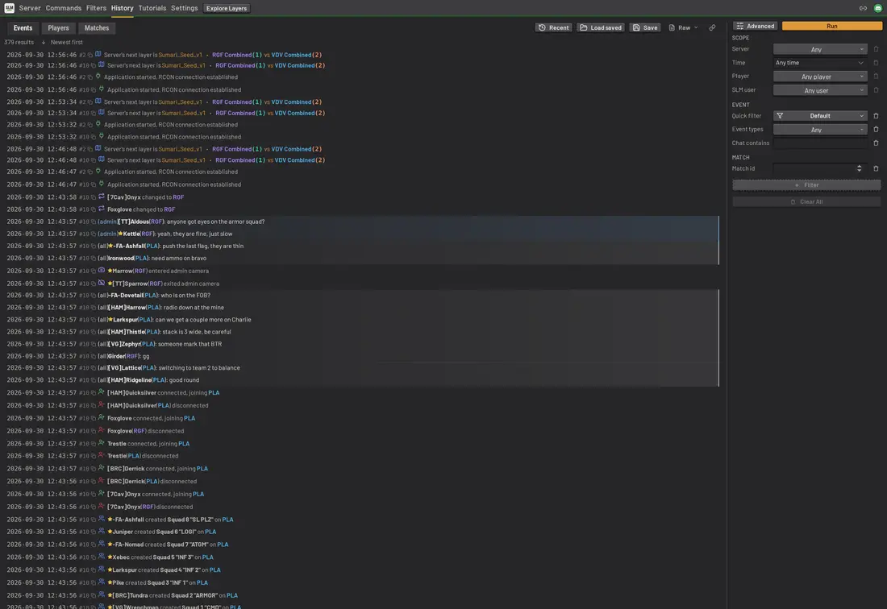Click disconnect icon on Trestle(PLA) disconnected row
This screenshot has width=887, height=609.
[102, 455]
